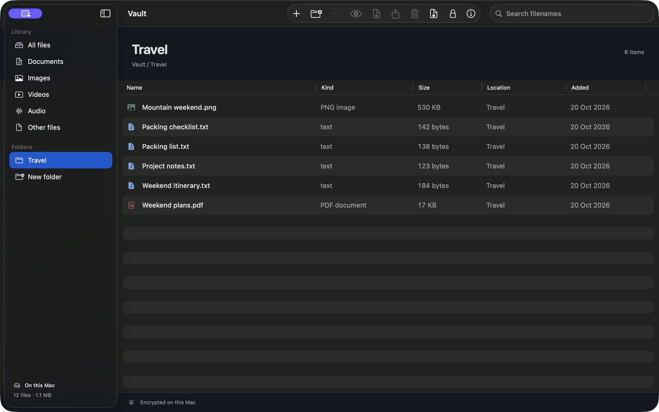Toggle the sidebar visibility button
Image resolution: width=659 pixels, height=412 pixels.
[x=105, y=13]
